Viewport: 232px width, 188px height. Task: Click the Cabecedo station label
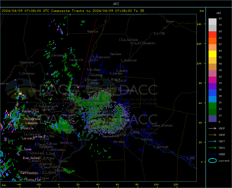coord(32,123)
